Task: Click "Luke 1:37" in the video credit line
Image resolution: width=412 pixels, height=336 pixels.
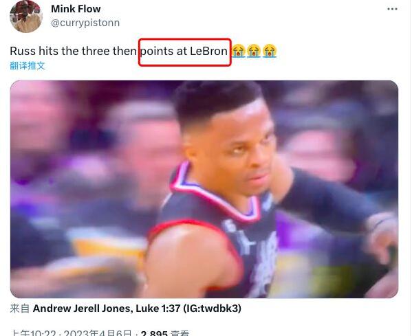Action: (x=158, y=309)
